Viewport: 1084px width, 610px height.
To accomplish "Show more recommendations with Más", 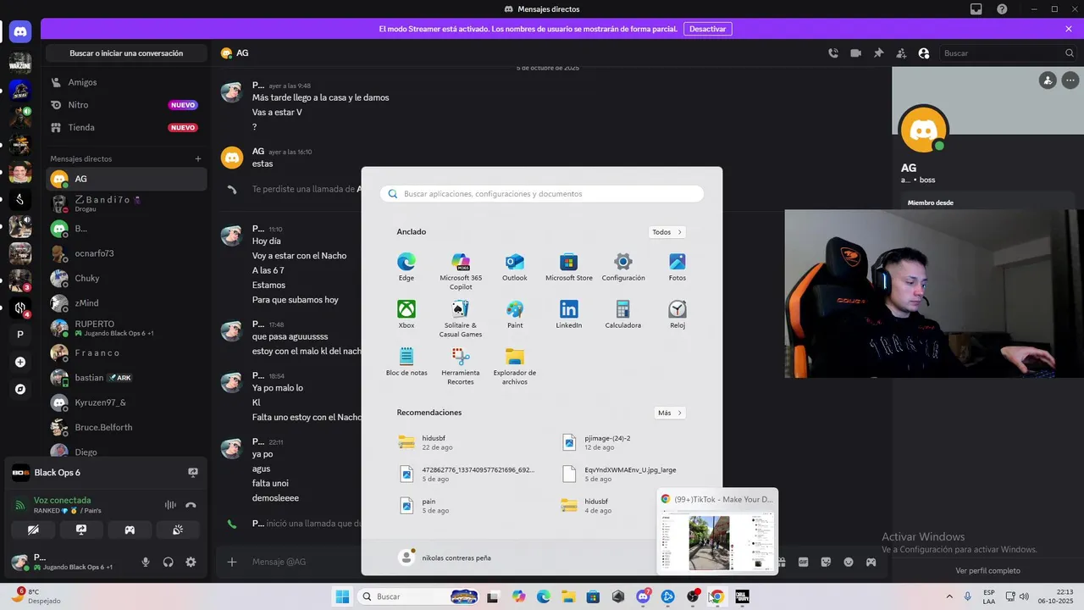I will pos(670,413).
